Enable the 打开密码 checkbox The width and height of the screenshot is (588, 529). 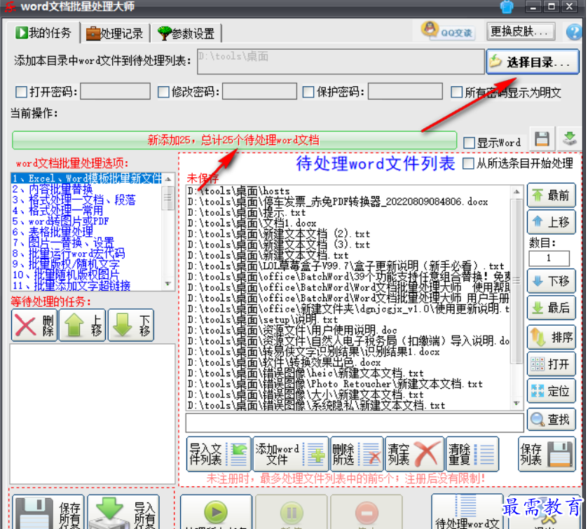(x=21, y=92)
